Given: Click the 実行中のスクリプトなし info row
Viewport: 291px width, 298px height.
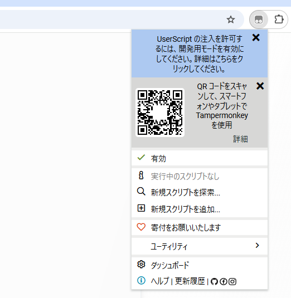Looking at the screenshot, I should 200,176.
